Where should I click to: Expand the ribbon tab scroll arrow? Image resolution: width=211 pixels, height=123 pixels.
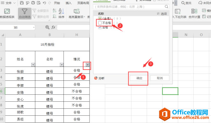coord(176,3)
